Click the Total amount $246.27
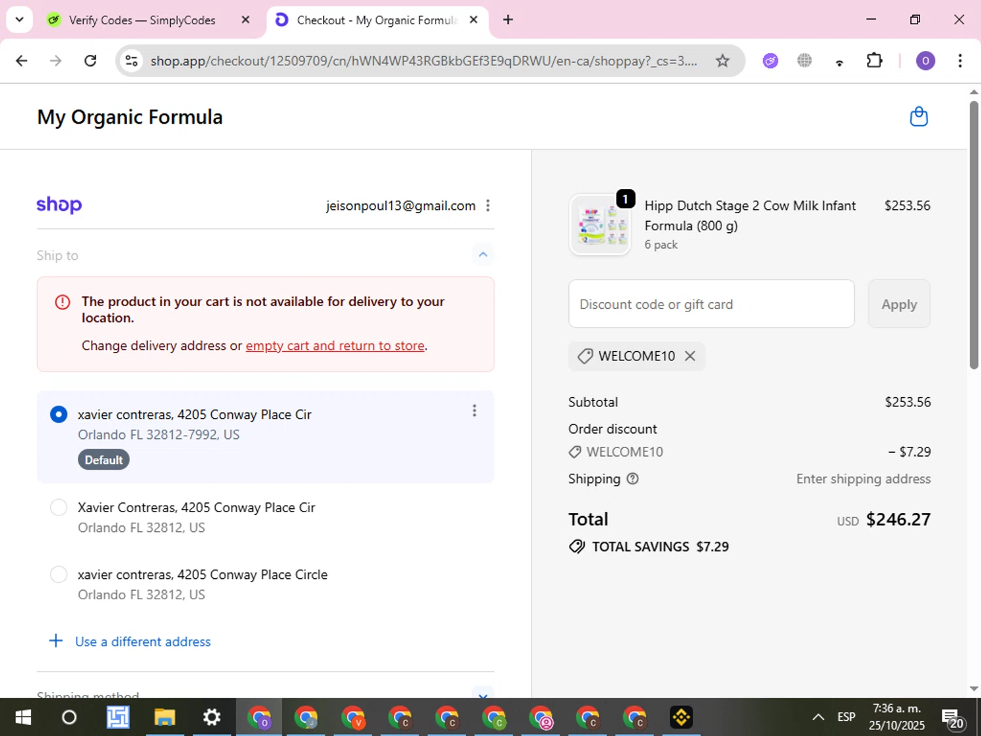Screen dimensions: 981x736 tap(898, 519)
